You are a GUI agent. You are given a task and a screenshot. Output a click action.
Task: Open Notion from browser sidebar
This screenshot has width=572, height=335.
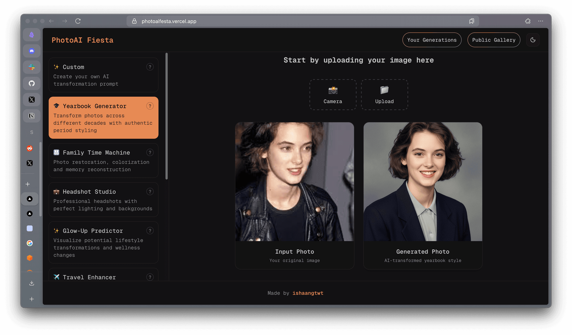point(32,116)
